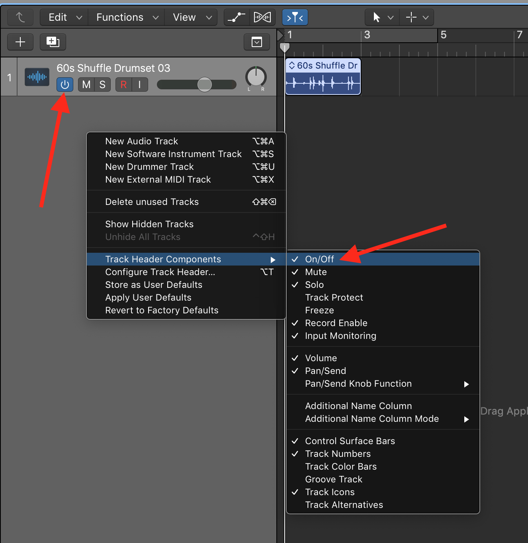
Task: Click the duplicate track button
Action: pyautogui.click(x=53, y=42)
